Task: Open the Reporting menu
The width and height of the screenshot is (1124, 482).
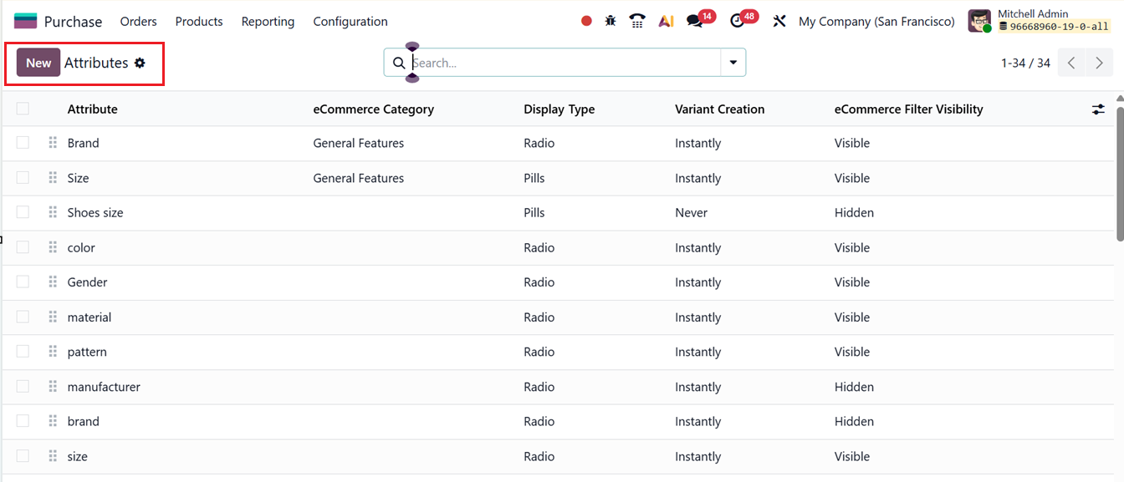Action: pyautogui.click(x=268, y=21)
